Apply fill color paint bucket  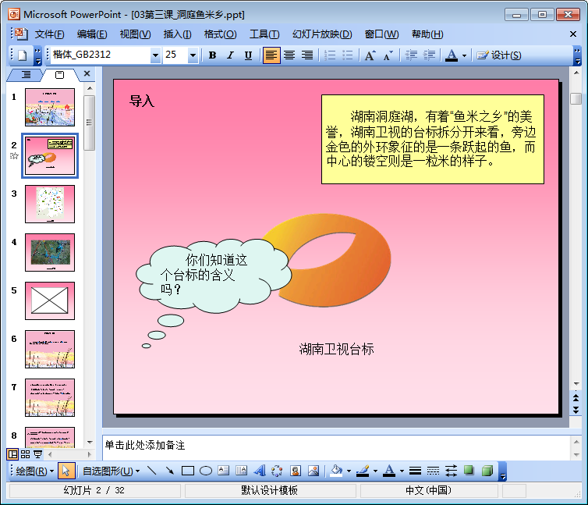pyautogui.click(x=336, y=471)
